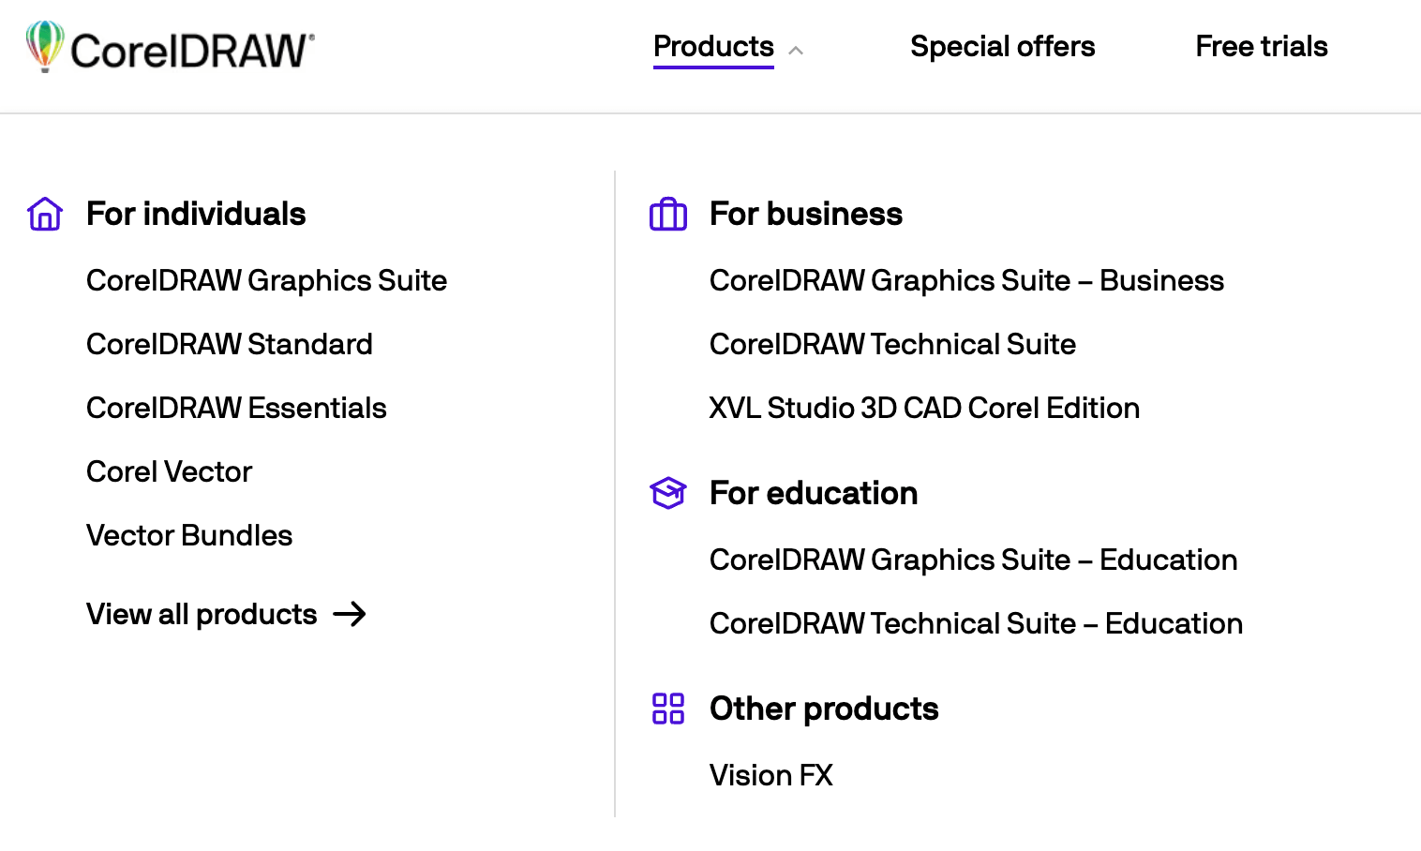Open the Products menu
Viewport: 1421px width, 851px height.
tap(713, 46)
